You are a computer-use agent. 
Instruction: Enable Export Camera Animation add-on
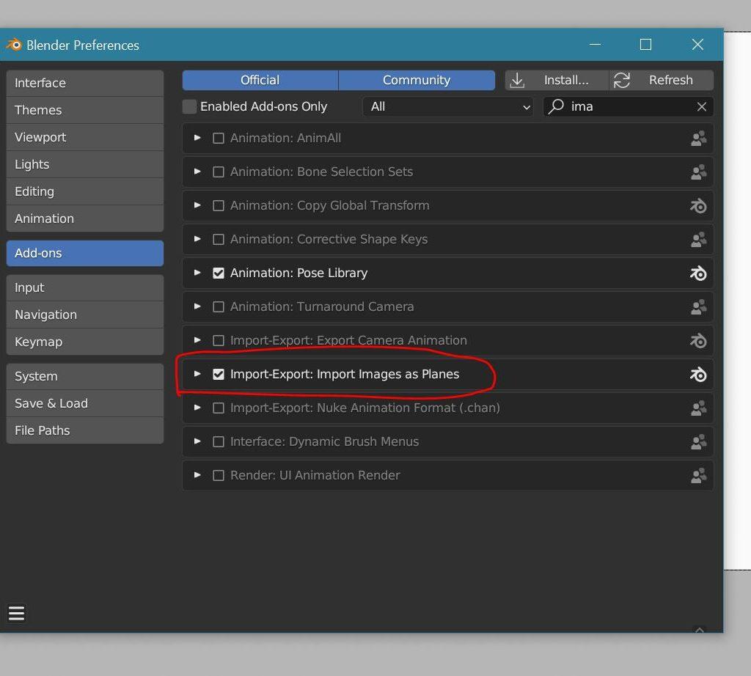pos(219,341)
